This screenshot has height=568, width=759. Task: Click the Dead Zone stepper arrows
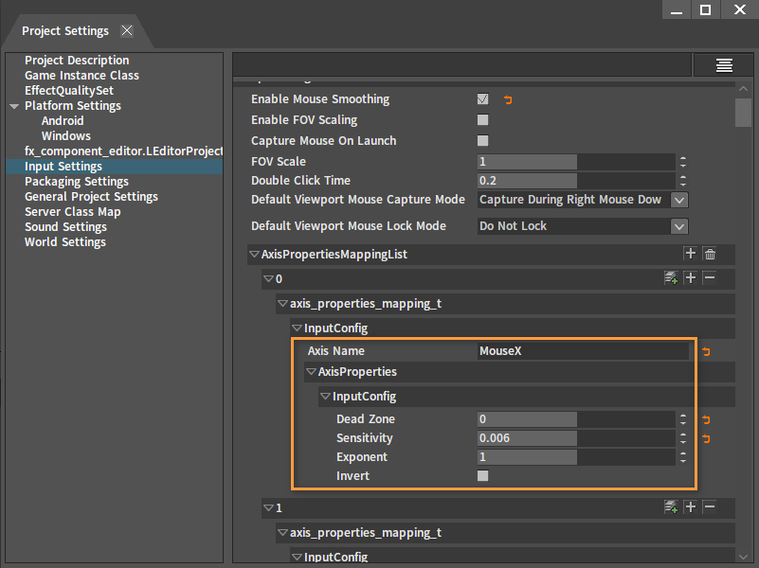(683, 419)
